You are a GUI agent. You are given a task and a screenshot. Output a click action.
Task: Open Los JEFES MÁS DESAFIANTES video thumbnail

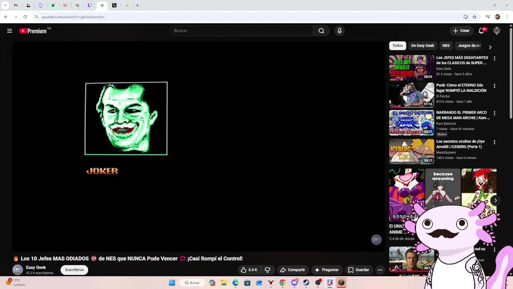coord(412,67)
